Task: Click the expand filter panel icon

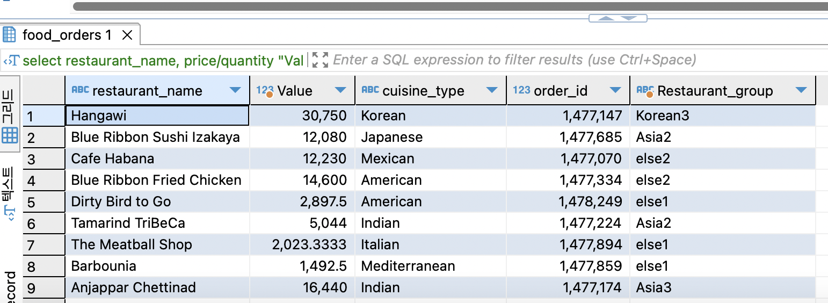Action: pos(319,60)
